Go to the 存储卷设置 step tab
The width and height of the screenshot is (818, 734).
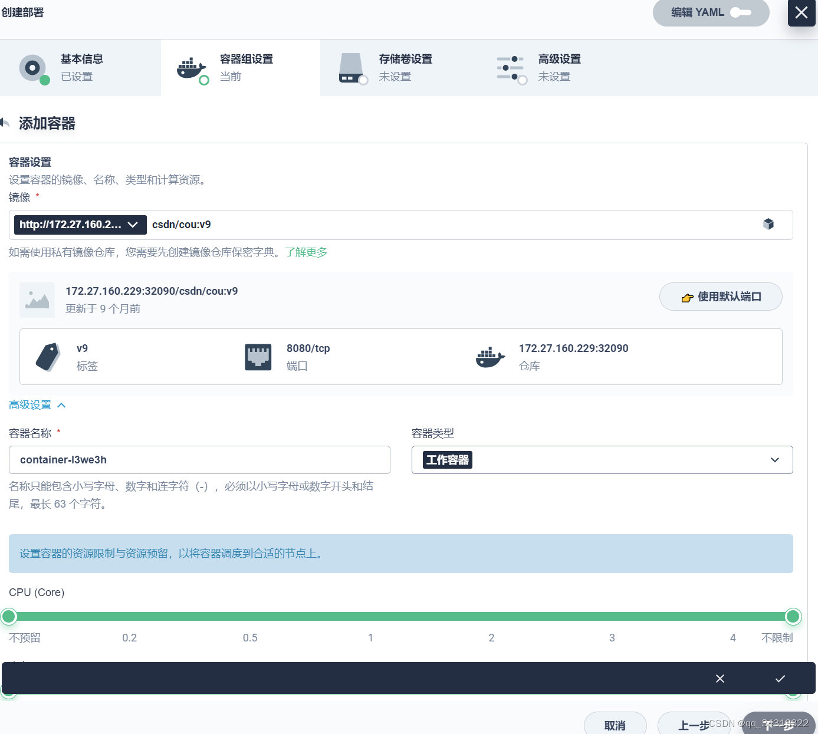(x=400, y=68)
